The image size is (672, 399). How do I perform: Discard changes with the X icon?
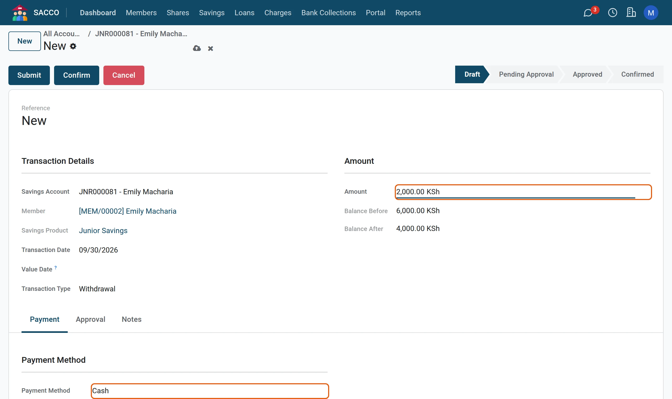tap(211, 48)
